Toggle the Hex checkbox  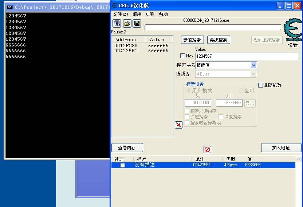coord(183,56)
